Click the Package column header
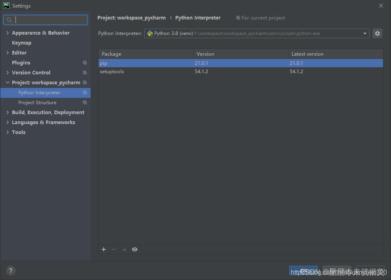This screenshot has height=280, width=391. pos(146,54)
